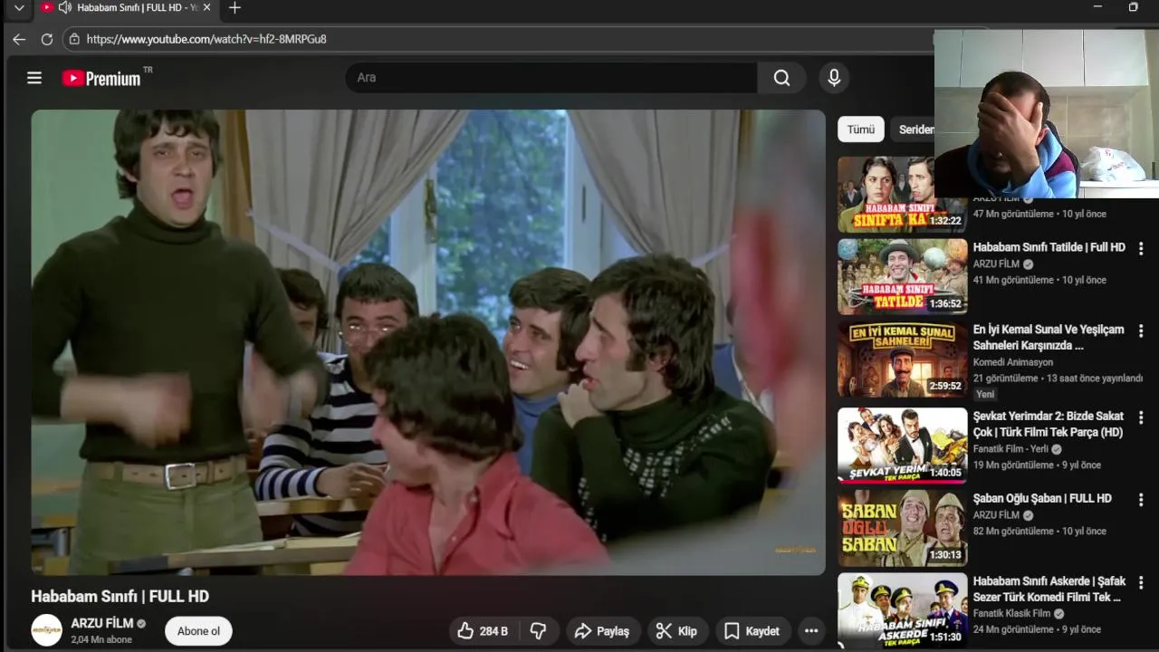Open options menu for Şaban Oğlu Şaban

tap(1141, 500)
